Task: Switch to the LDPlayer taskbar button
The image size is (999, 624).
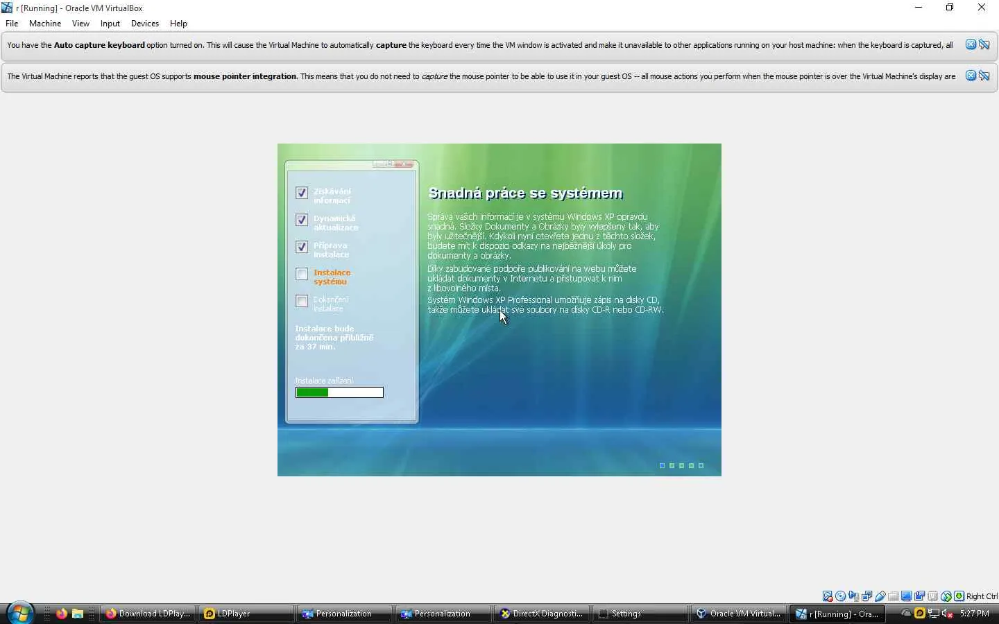Action: pyautogui.click(x=247, y=614)
